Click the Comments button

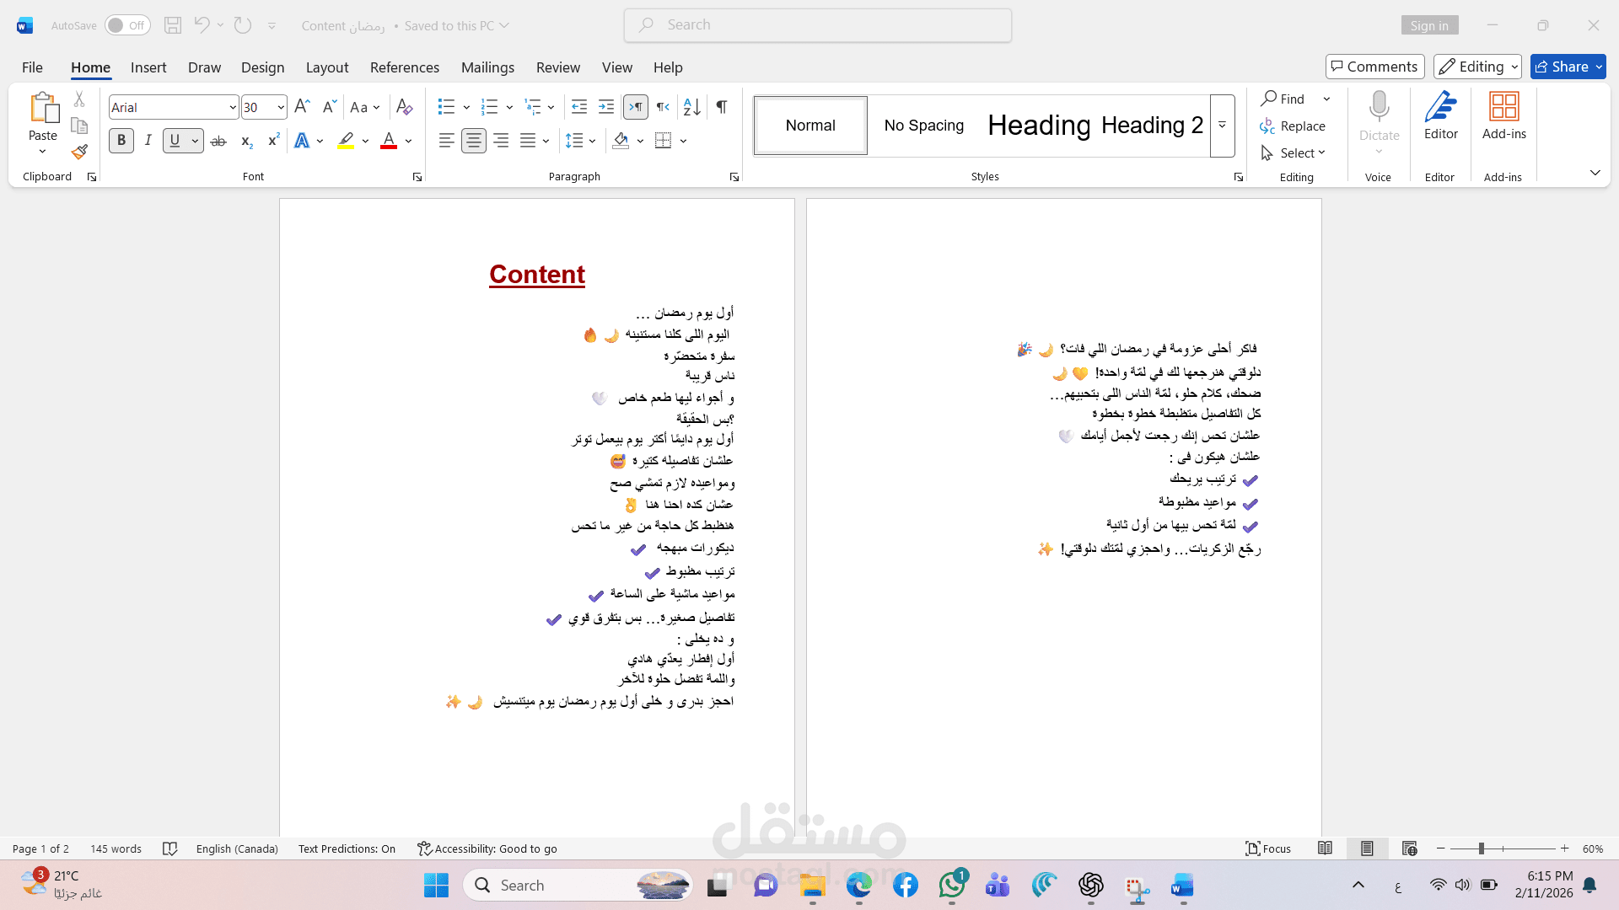point(1374,67)
